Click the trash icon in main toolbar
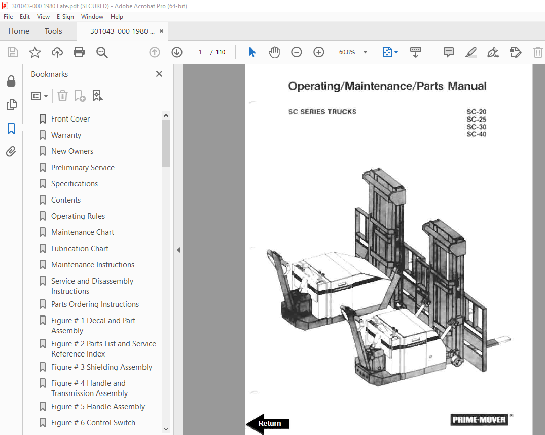Screen dimensions: 545x435 click(538, 52)
